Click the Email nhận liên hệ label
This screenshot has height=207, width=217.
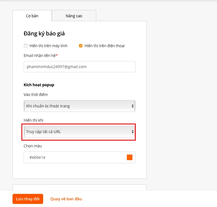point(41,56)
